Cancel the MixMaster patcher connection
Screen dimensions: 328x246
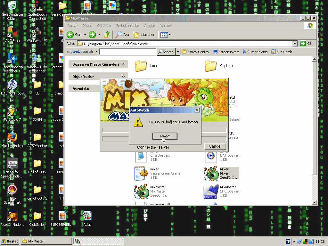pyautogui.click(x=215, y=146)
